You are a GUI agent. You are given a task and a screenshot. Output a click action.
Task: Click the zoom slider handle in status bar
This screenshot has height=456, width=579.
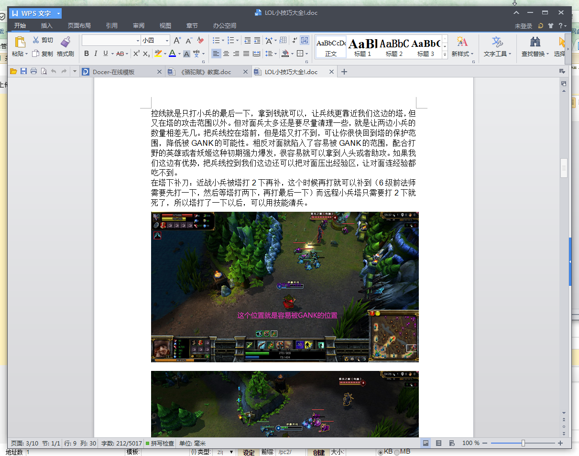(x=523, y=443)
